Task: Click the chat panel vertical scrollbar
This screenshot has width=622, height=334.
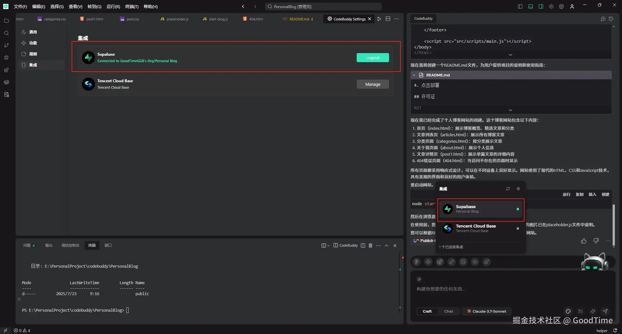Action: (x=614, y=225)
